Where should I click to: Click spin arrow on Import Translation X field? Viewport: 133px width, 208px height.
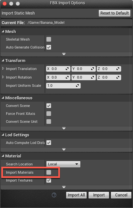67,69
